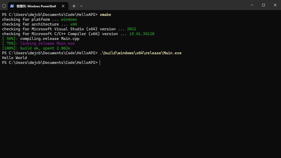Click the xmake command text

(106, 14)
